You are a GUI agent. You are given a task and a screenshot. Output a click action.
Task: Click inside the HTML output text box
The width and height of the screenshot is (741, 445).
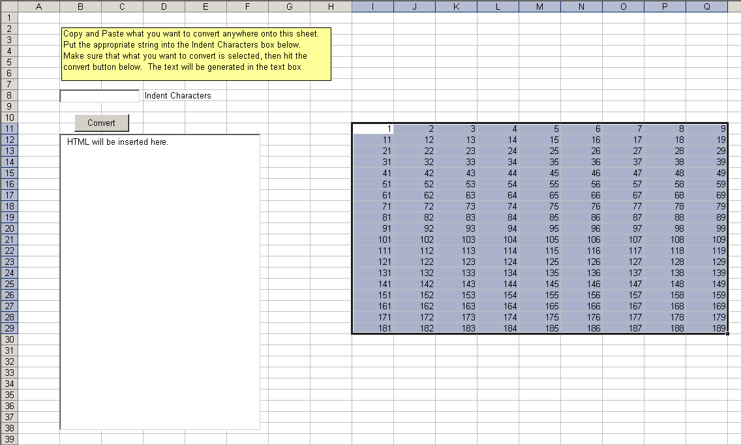[x=160, y=281]
